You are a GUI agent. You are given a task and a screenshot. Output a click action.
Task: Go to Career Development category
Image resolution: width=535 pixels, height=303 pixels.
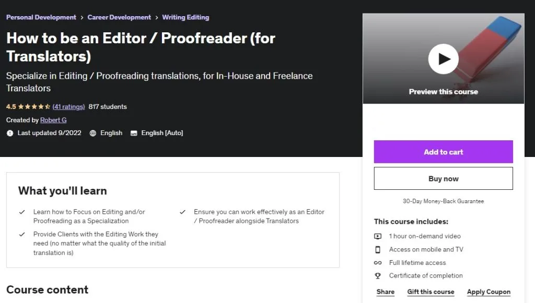click(x=119, y=17)
